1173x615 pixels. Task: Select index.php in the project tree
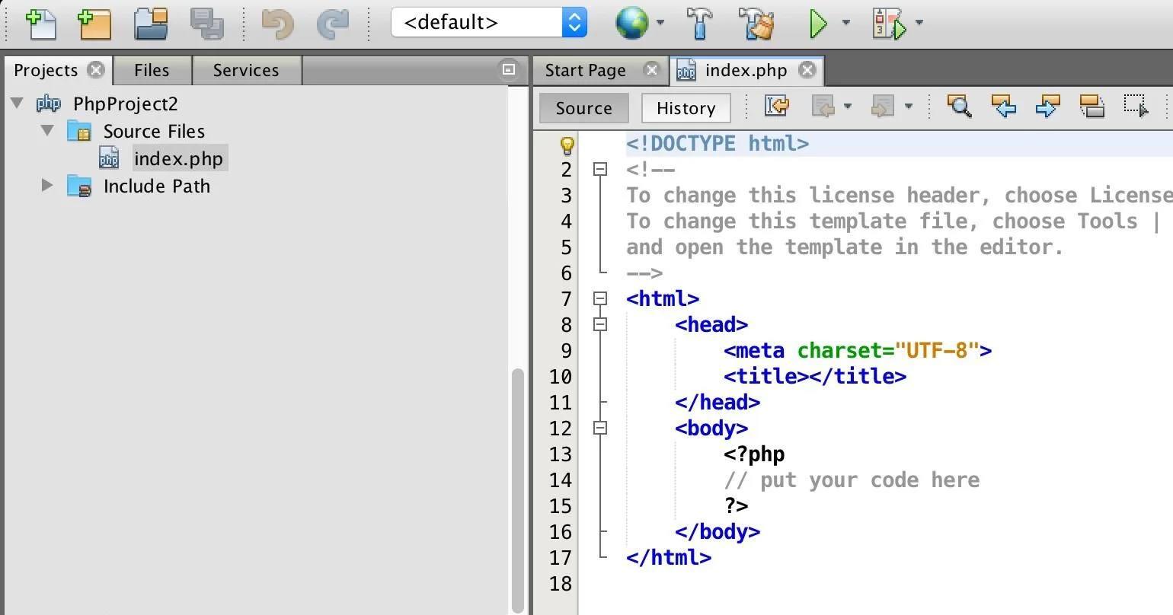[178, 158]
